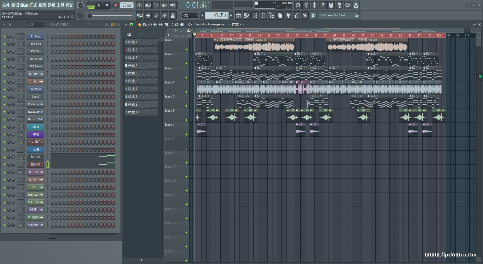Open the (无) mixer track selector dropdown
The image size is (483, 264).
tap(190, 16)
